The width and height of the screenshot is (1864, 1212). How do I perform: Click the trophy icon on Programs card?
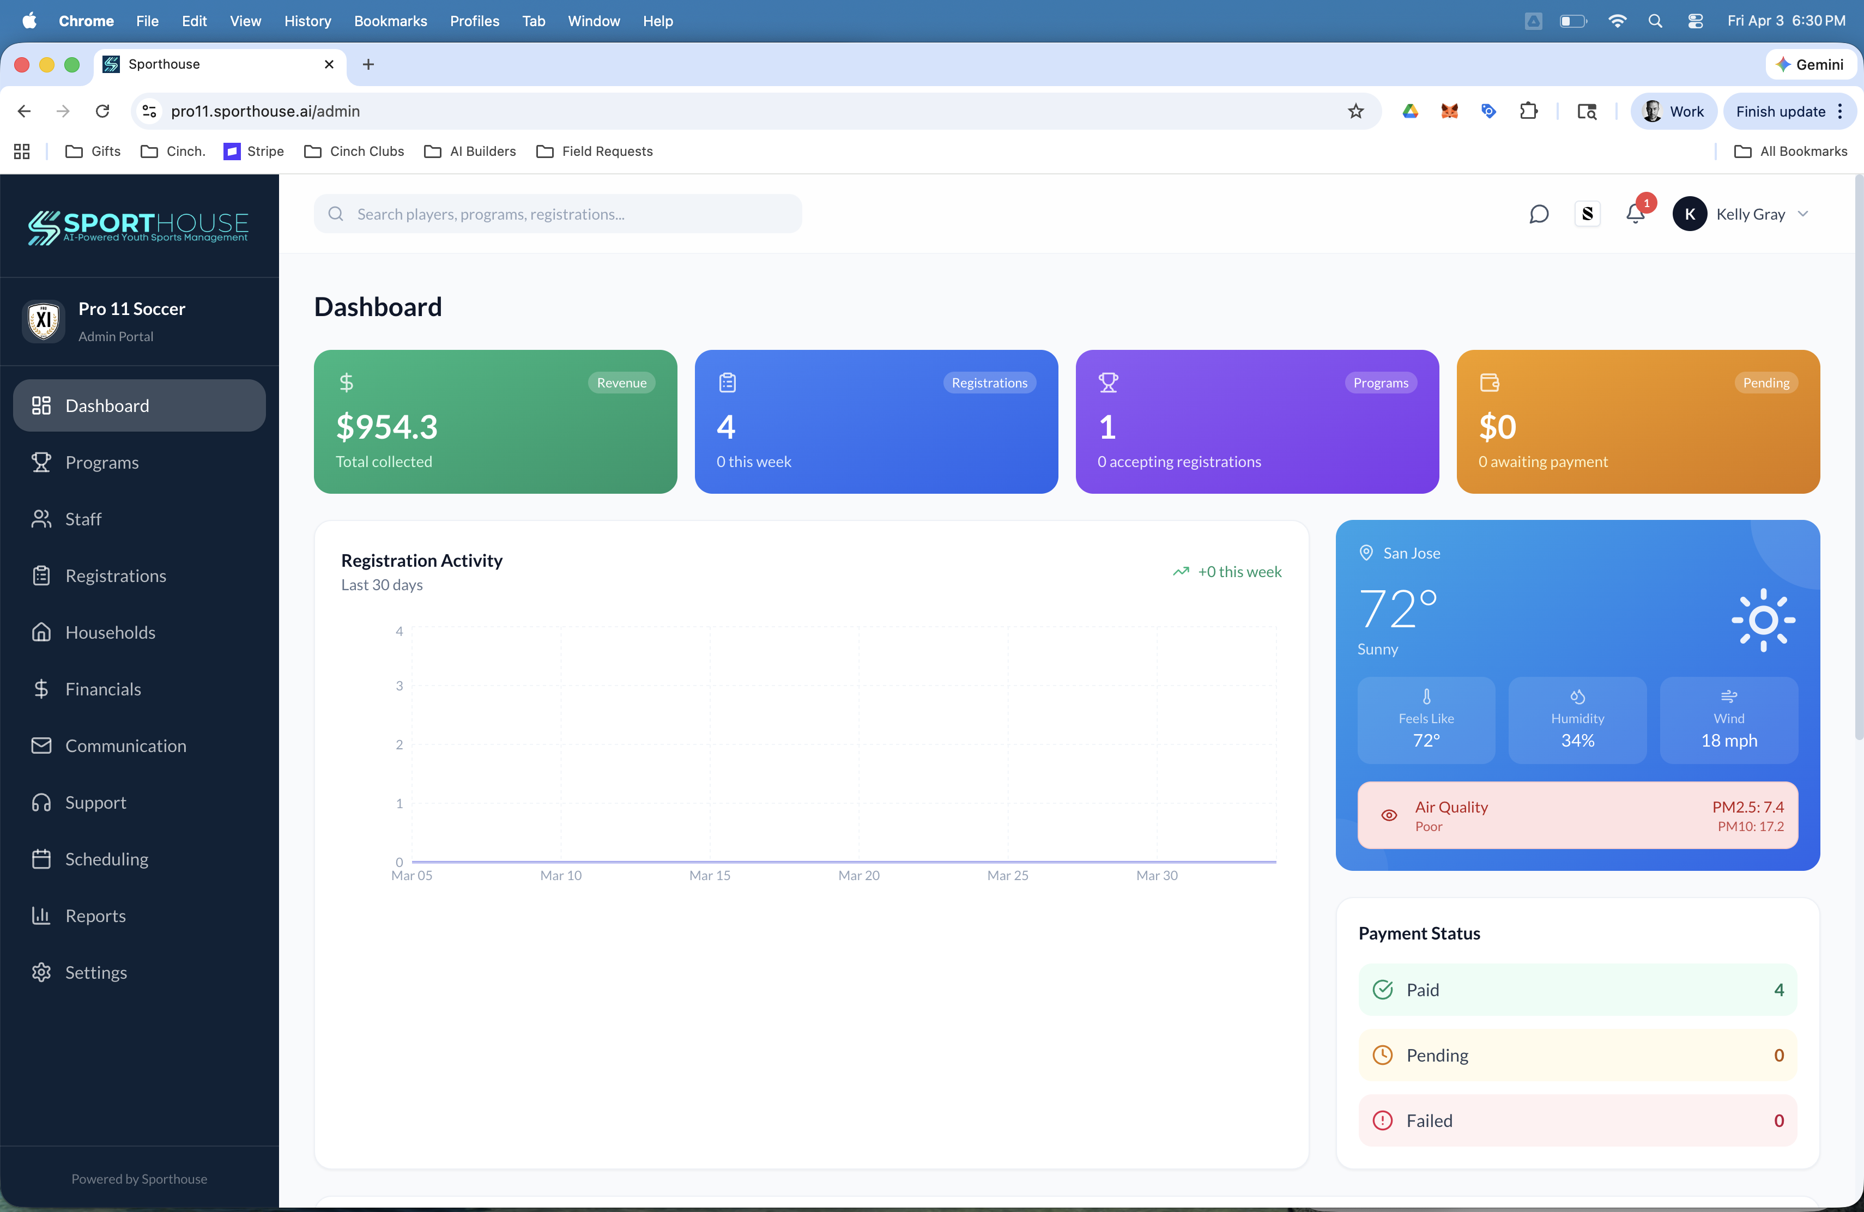pos(1108,383)
